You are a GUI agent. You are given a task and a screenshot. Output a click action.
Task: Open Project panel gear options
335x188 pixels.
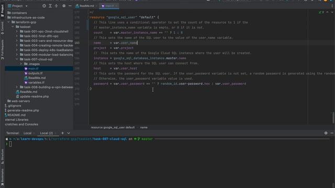pyautogui.click(x=64, y=6)
